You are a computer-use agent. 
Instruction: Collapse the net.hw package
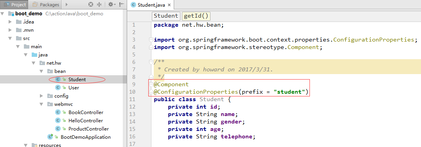click(x=34, y=63)
